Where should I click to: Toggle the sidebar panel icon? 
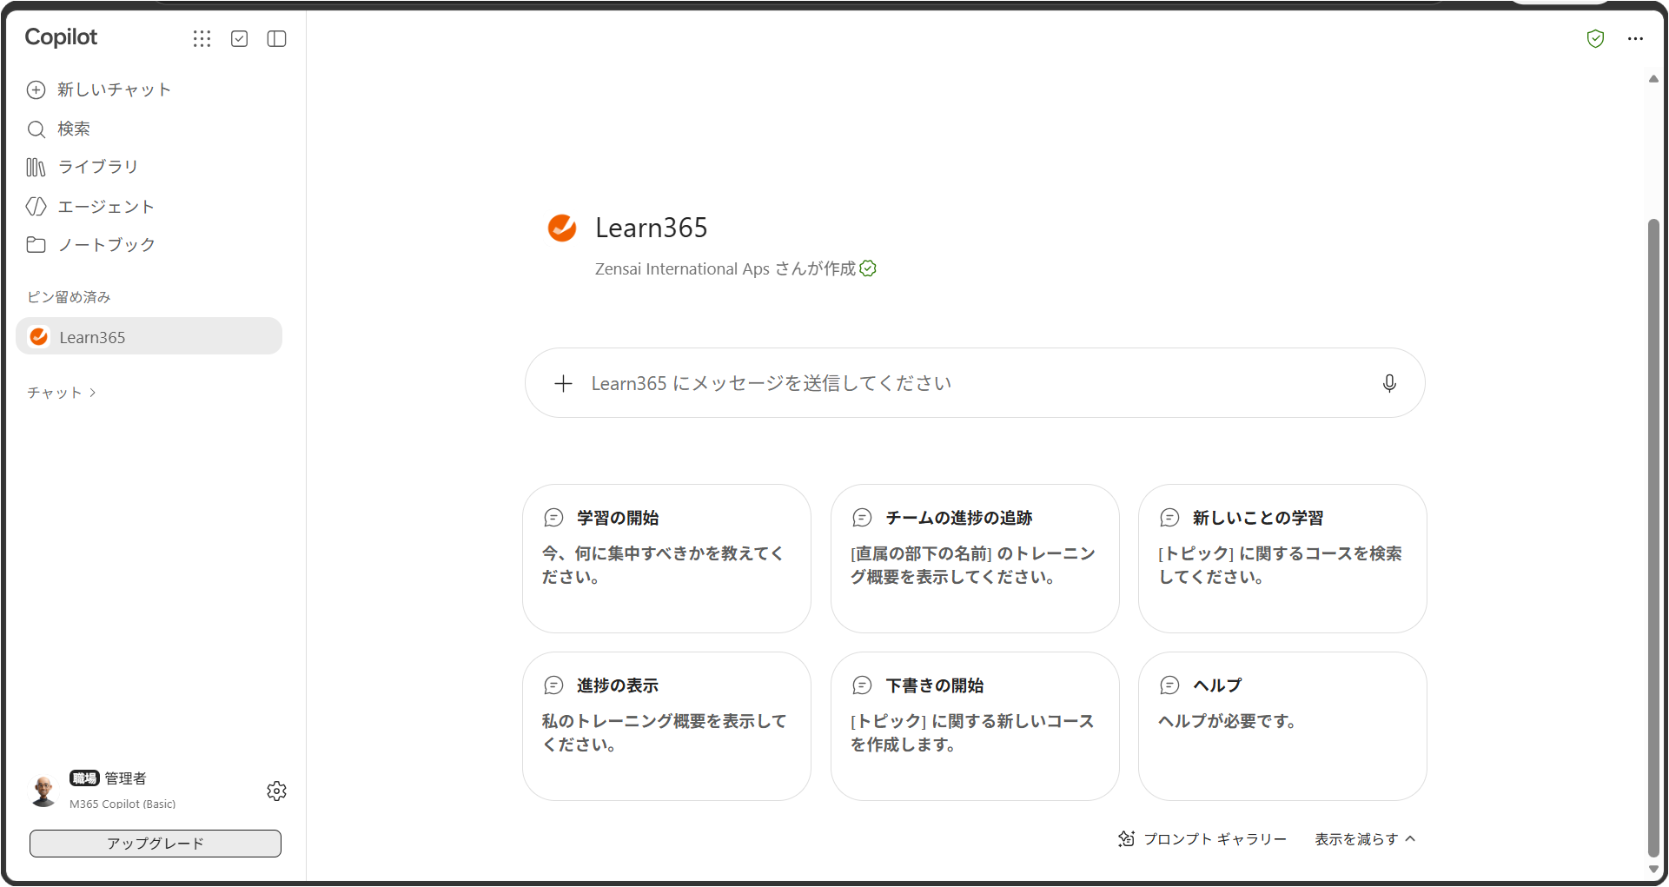[x=277, y=38]
